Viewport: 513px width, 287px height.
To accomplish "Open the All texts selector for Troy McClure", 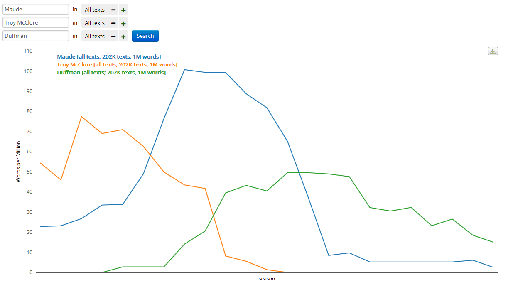I will (x=95, y=23).
